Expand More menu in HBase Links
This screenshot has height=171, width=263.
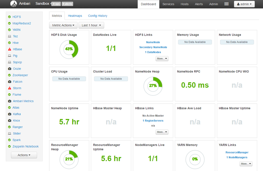[x=162, y=132]
